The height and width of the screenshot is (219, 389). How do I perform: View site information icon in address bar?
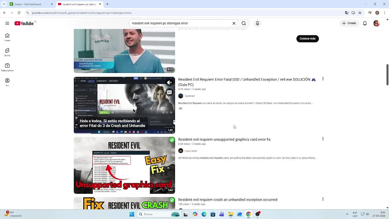(28, 13)
